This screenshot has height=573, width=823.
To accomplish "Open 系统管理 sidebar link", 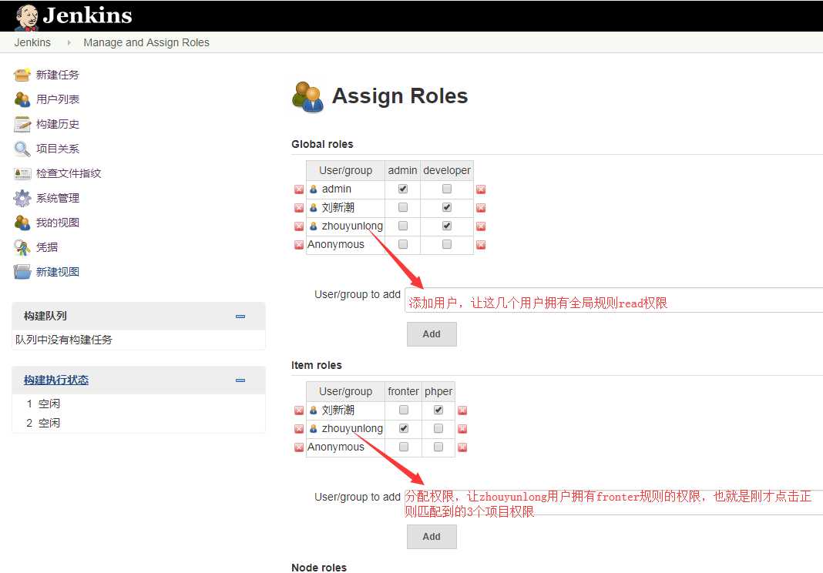I will point(58,199).
